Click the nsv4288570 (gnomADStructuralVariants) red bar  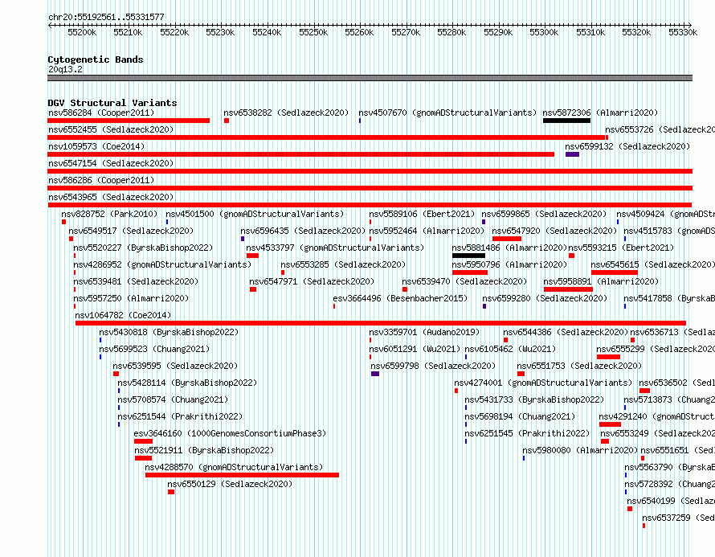(x=242, y=475)
